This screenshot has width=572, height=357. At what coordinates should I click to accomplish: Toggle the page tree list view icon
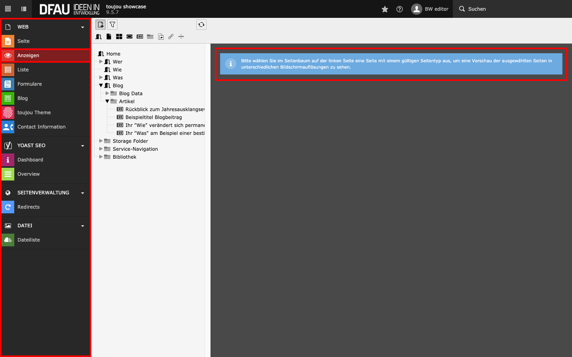[24, 9]
